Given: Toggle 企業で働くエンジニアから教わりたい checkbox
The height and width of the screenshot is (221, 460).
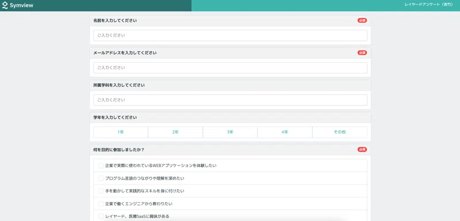Looking at the screenshot, I should click(101, 204).
